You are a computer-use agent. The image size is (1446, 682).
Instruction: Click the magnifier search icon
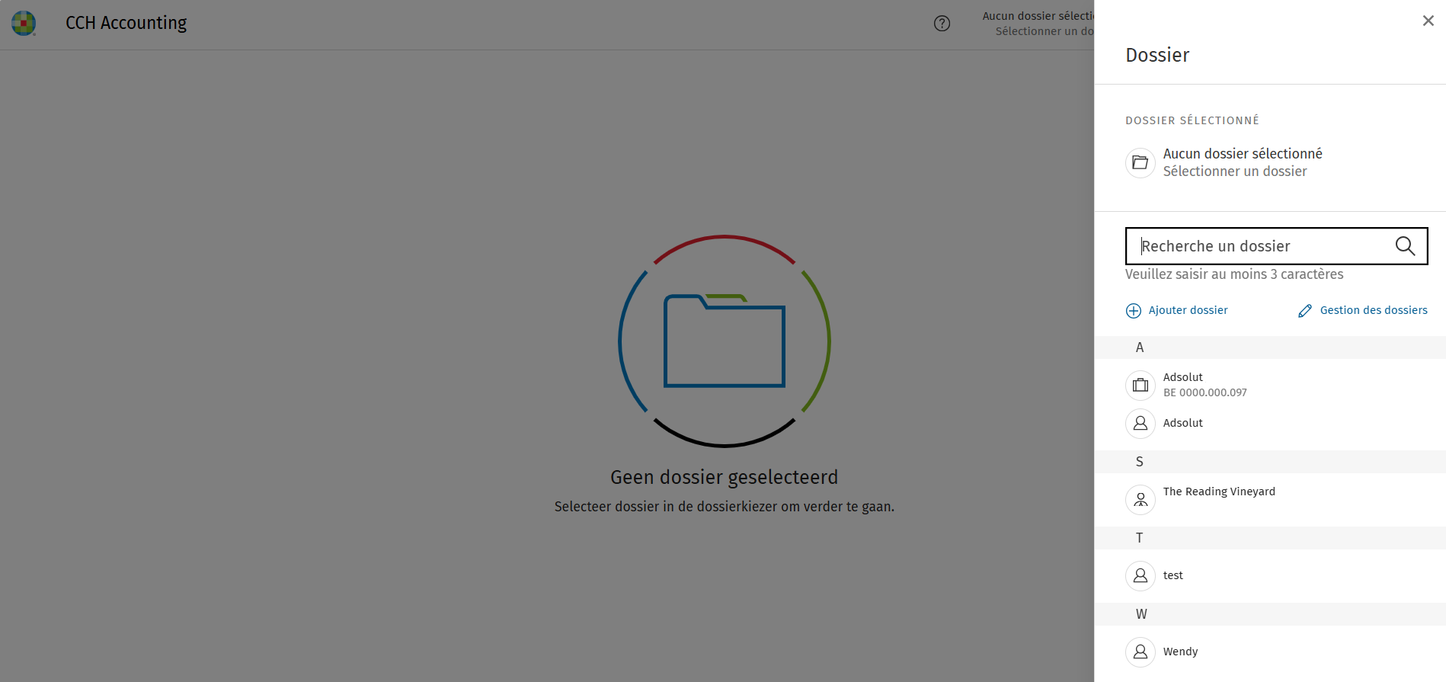pyautogui.click(x=1405, y=245)
